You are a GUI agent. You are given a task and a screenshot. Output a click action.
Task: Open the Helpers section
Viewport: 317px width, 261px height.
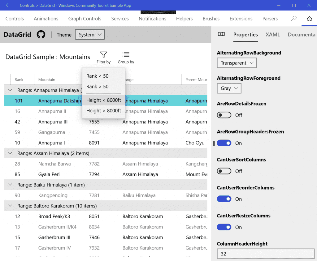185,19
